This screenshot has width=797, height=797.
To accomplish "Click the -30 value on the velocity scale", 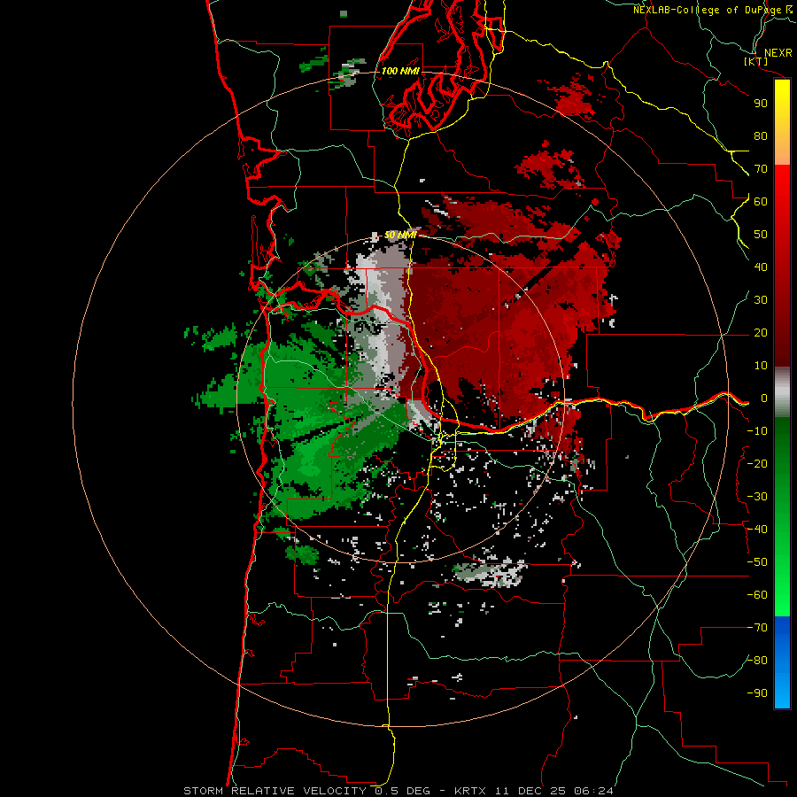I will tap(757, 497).
